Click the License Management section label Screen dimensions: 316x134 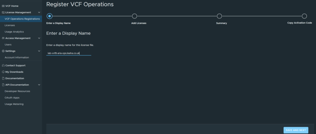pyautogui.click(x=18, y=12)
